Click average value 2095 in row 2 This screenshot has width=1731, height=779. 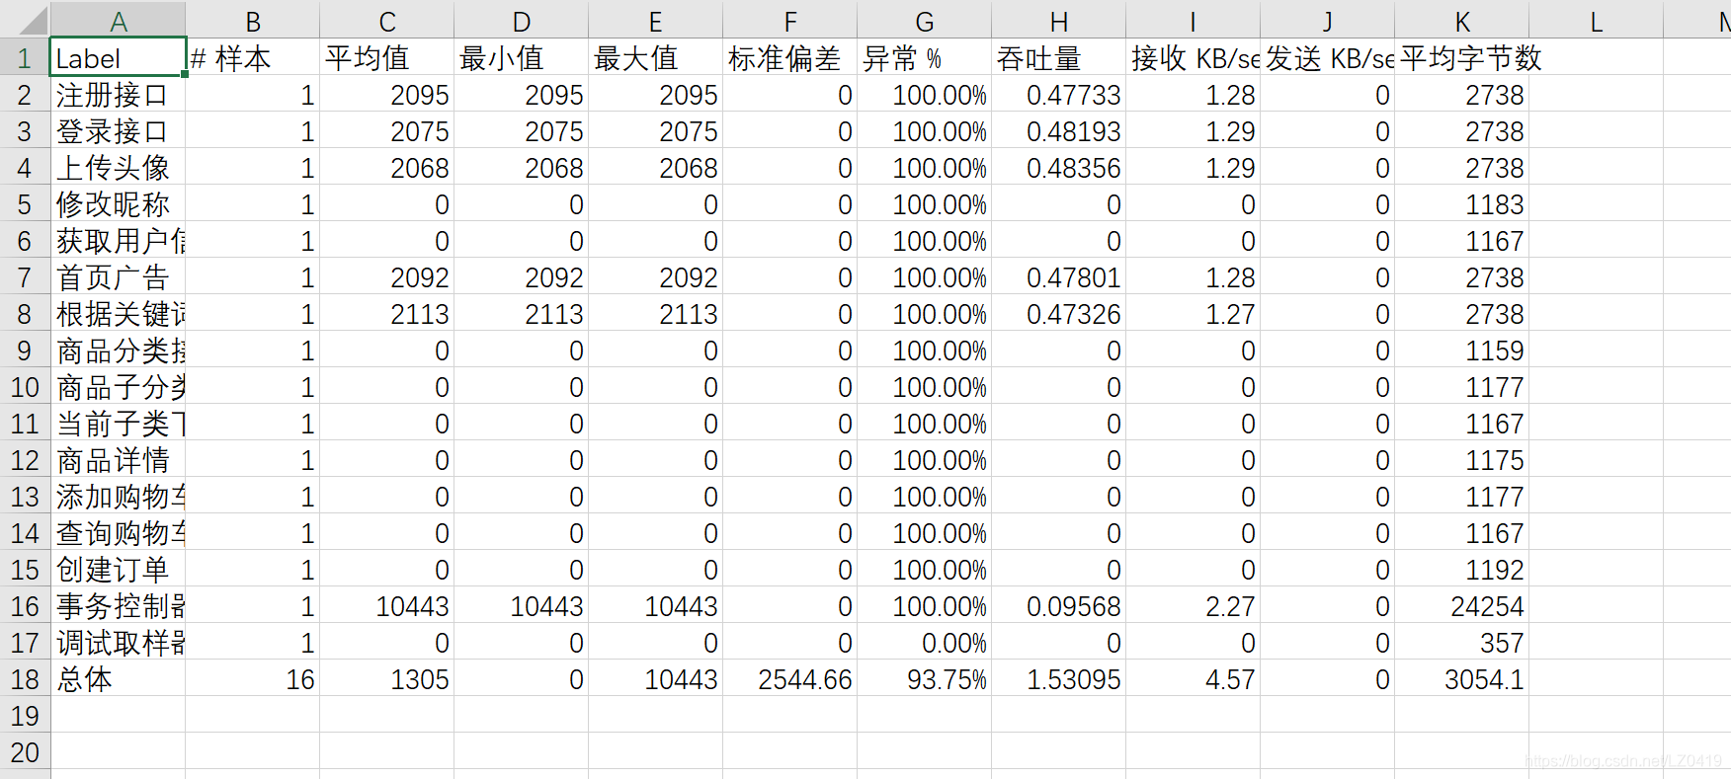point(386,95)
